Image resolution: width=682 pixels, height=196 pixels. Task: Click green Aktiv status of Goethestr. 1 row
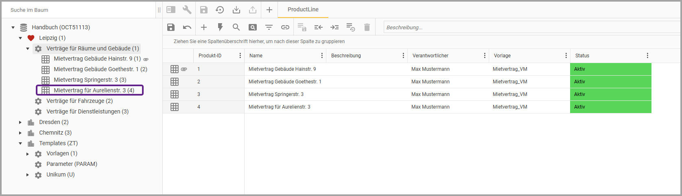(610, 82)
